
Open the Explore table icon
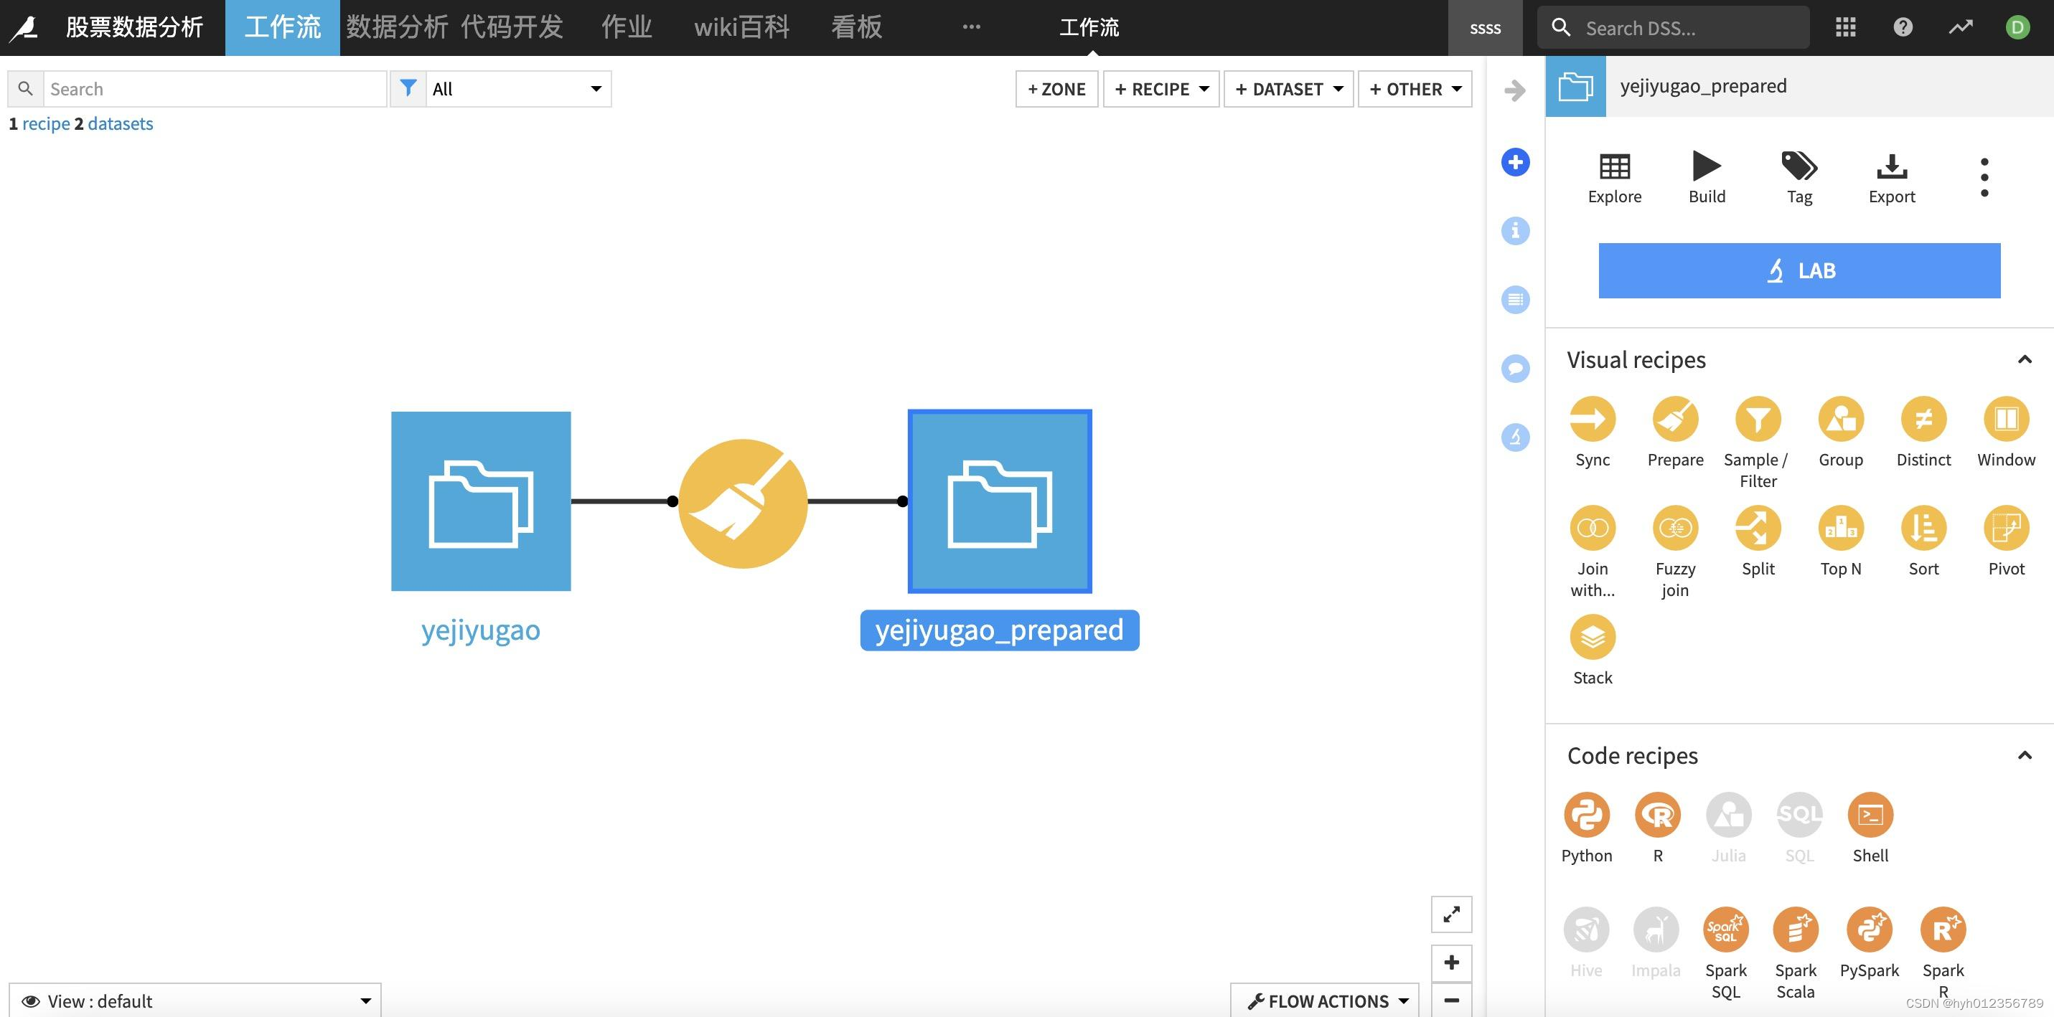1614,166
